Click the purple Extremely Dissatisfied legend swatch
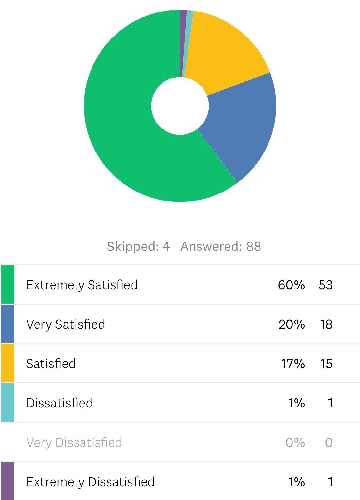The width and height of the screenshot is (360, 500). 8,481
